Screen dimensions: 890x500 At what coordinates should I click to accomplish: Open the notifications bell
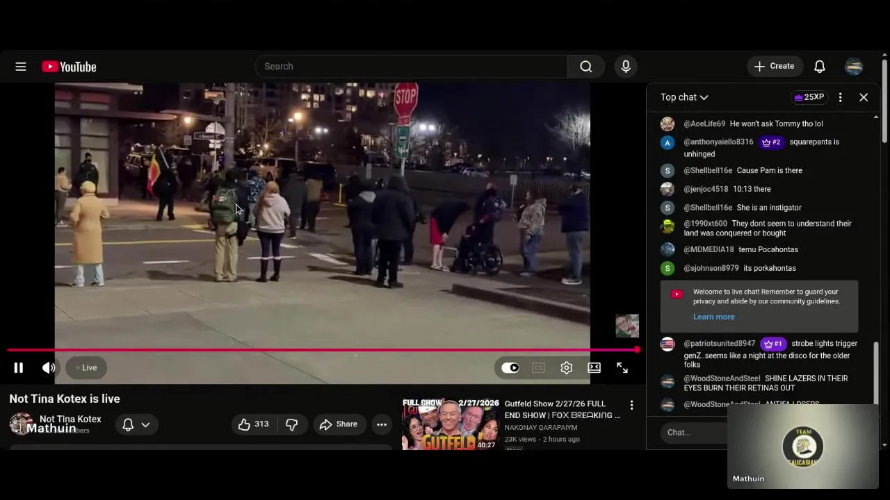point(820,67)
